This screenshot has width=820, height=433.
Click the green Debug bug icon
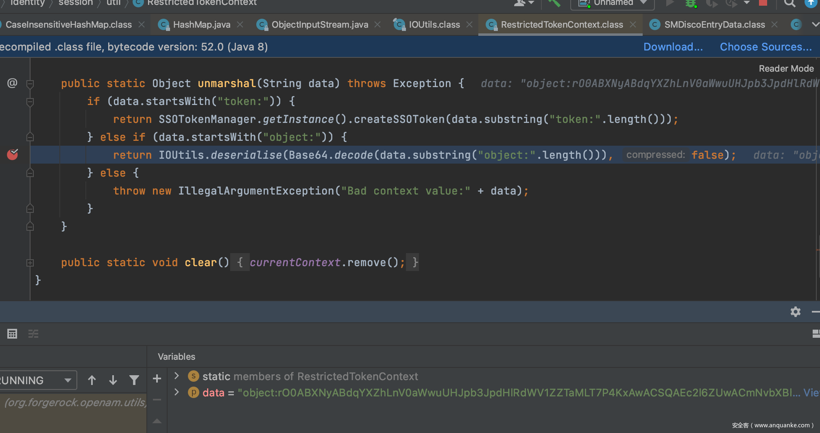click(691, 3)
